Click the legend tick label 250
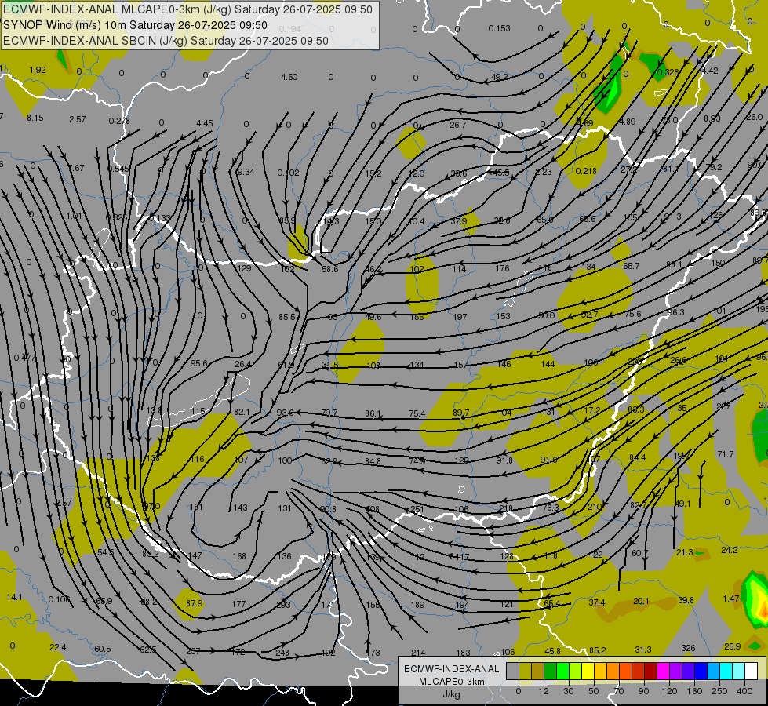Image resolution: width=768 pixels, height=706 pixels. click(x=719, y=691)
